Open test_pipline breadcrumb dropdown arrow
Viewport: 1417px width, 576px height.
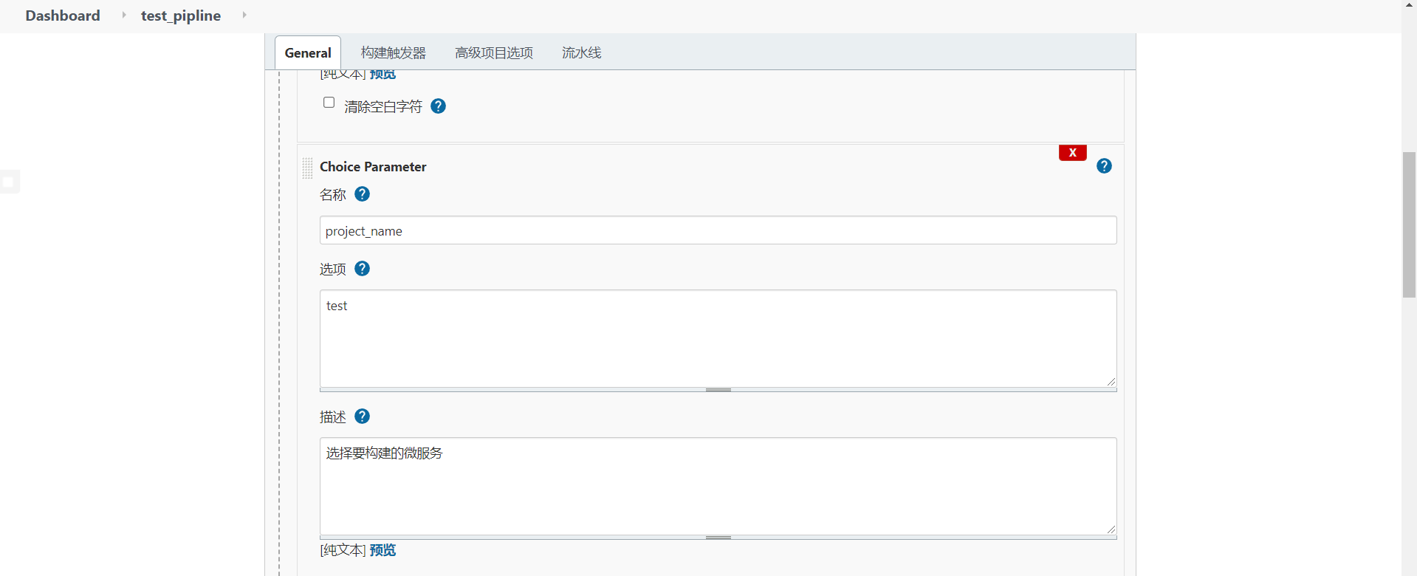(x=244, y=15)
